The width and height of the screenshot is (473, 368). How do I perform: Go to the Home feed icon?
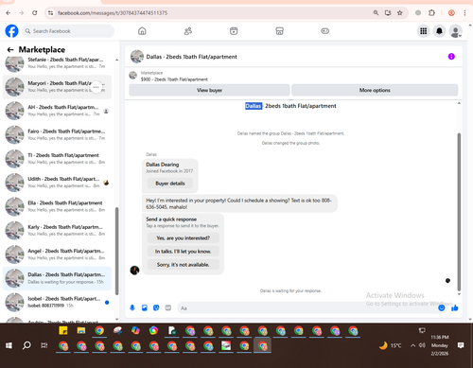click(x=142, y=31)
